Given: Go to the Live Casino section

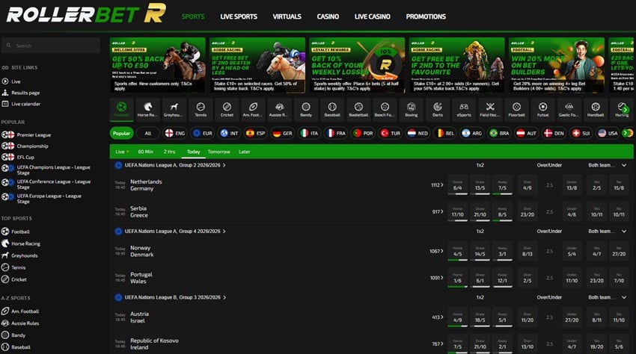Looking at the screenshot, I should tap(373, 16).
